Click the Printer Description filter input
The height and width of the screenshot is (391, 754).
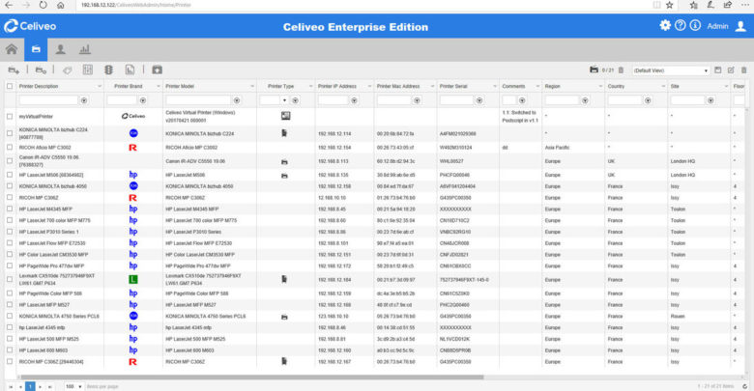pos(48,100)
